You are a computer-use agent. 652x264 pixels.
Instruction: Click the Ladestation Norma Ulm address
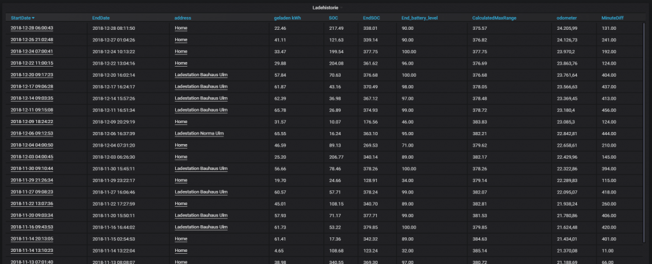tap(199, 133)
